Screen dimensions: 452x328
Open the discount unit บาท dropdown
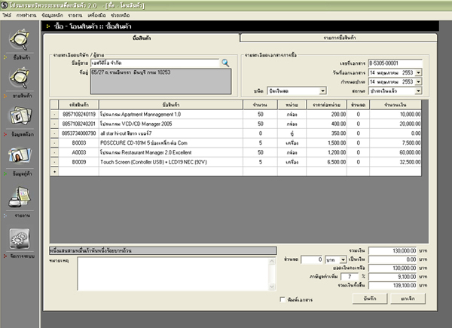344,259
